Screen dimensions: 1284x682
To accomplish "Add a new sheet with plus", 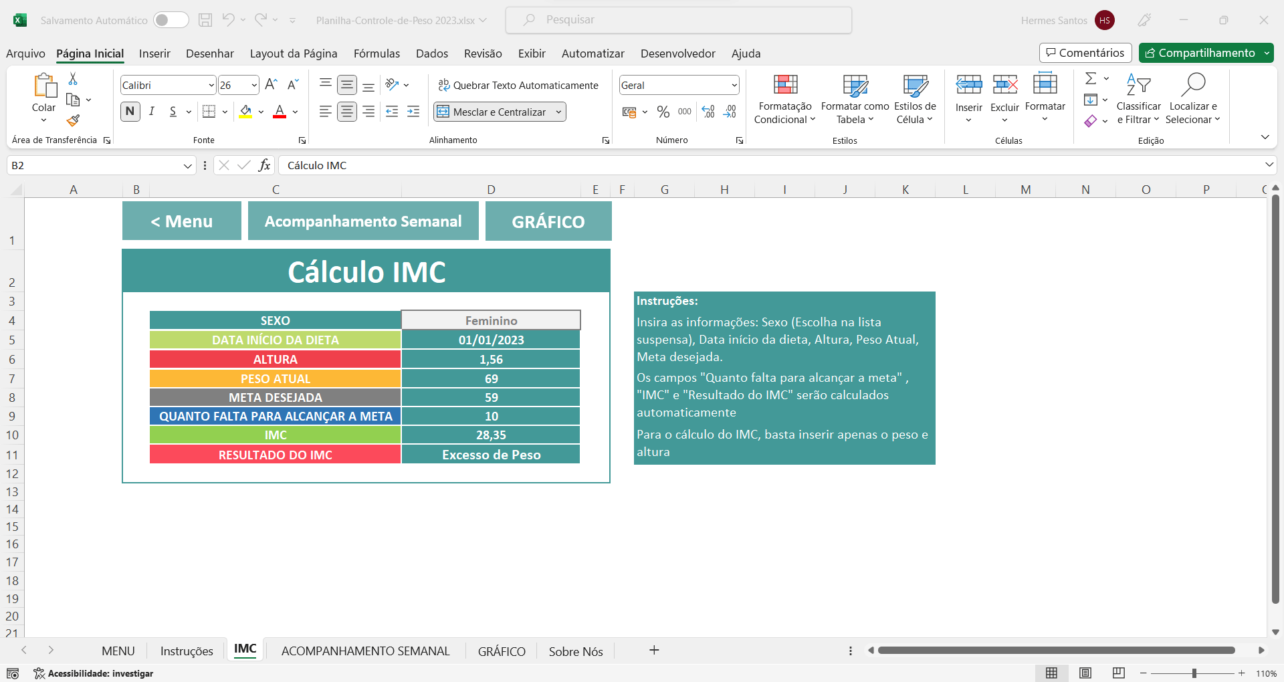I will [x=654, y=650].
